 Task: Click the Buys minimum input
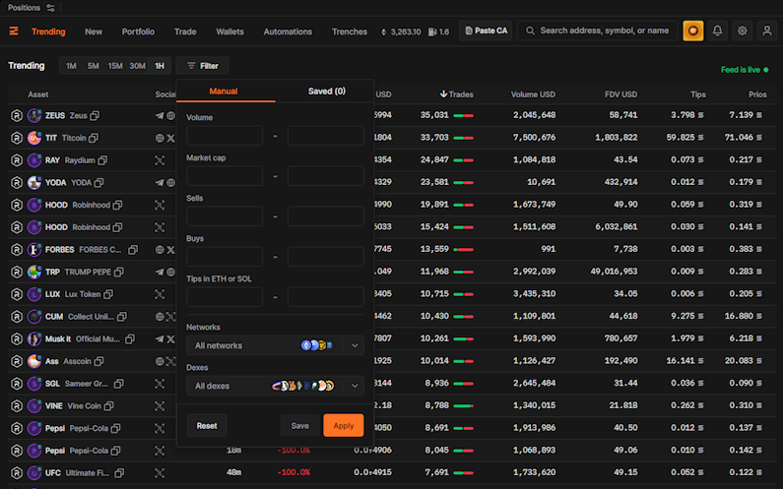pyautogui.click(x=225, y=257)
